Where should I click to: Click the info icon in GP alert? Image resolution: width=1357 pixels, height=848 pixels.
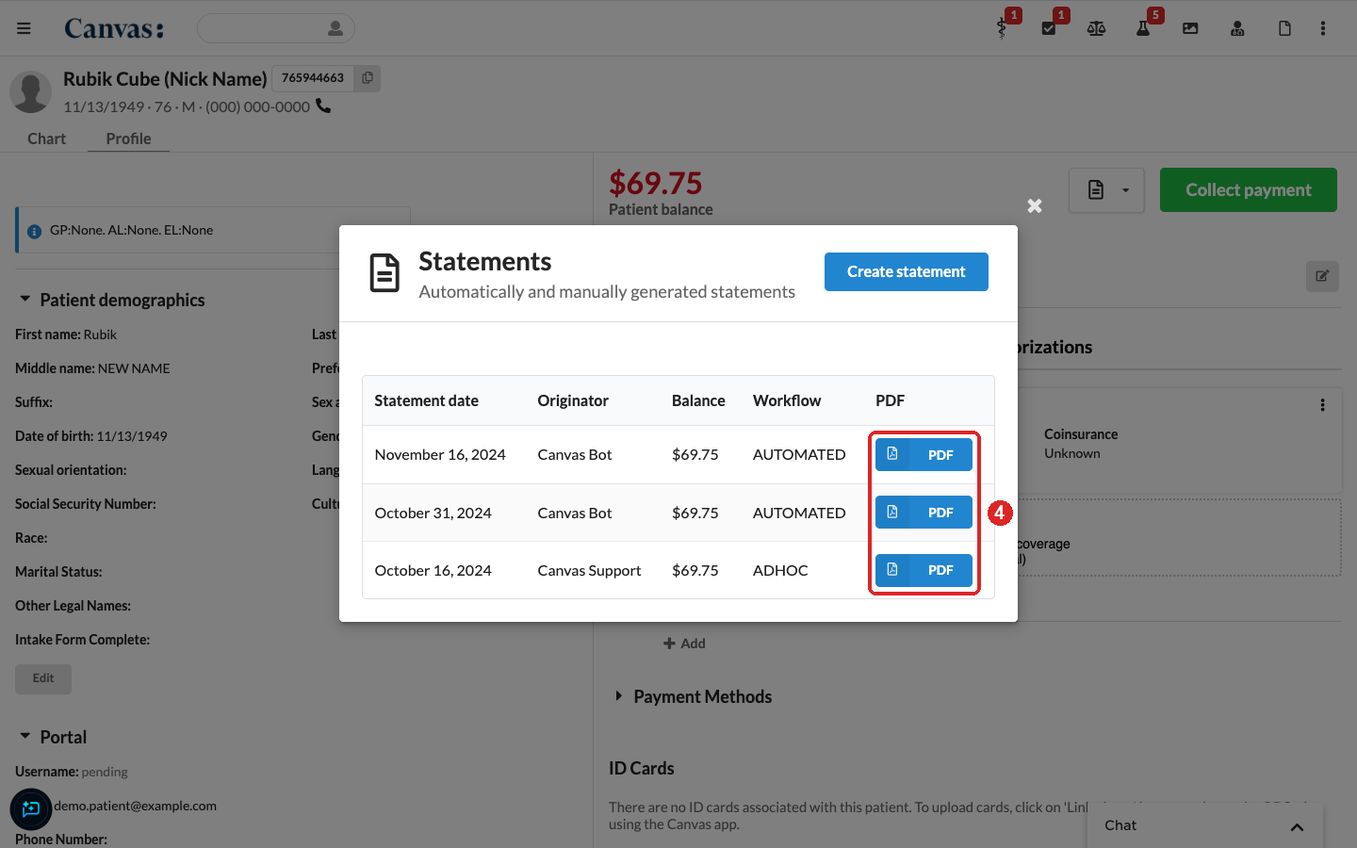coord(35,231)
